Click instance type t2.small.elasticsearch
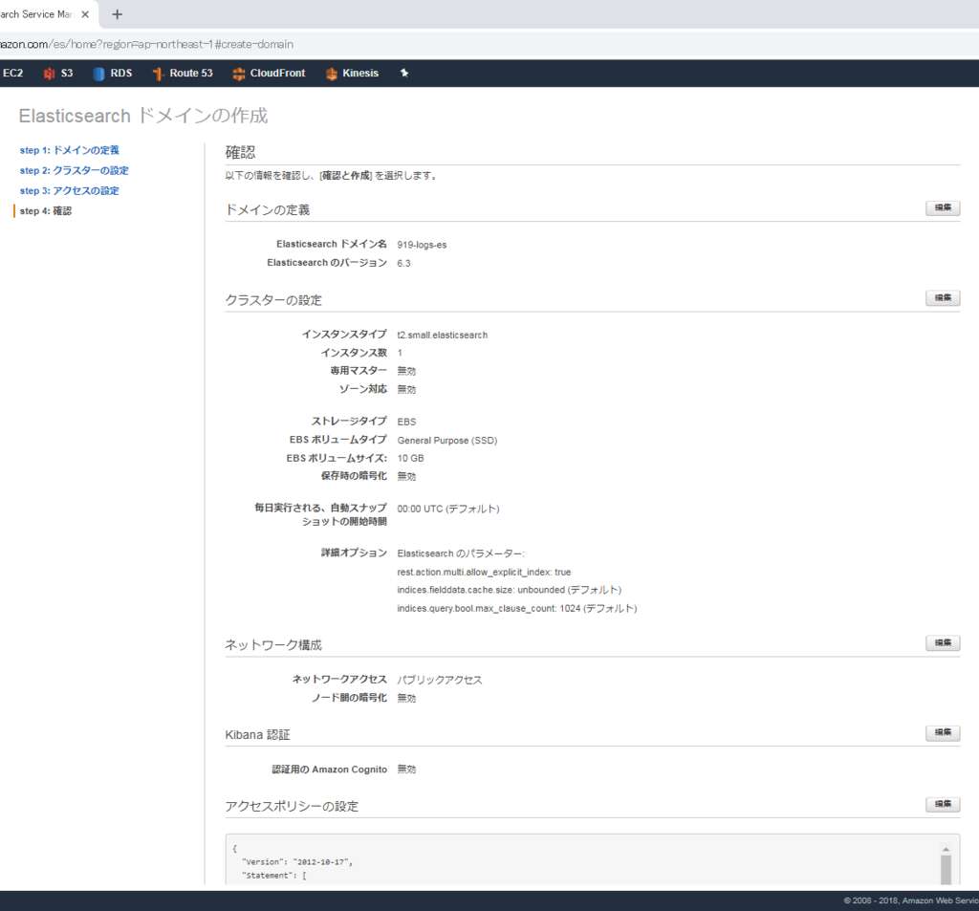 [443, 336]
